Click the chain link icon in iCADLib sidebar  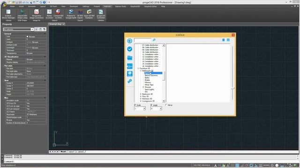pyautogui.click(x=130, y=81)
